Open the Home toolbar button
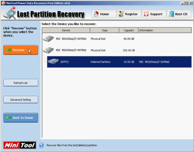 (104, 14)
